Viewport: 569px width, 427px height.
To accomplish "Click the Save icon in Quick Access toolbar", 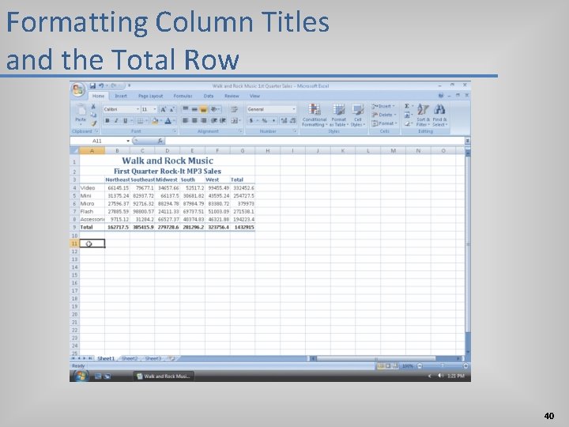I will click(92, 85).
